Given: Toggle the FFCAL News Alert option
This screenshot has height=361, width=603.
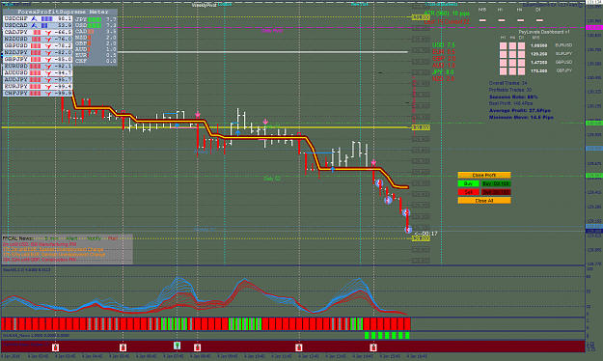Looking at the screenshot, I should click(x=71, y=238).
